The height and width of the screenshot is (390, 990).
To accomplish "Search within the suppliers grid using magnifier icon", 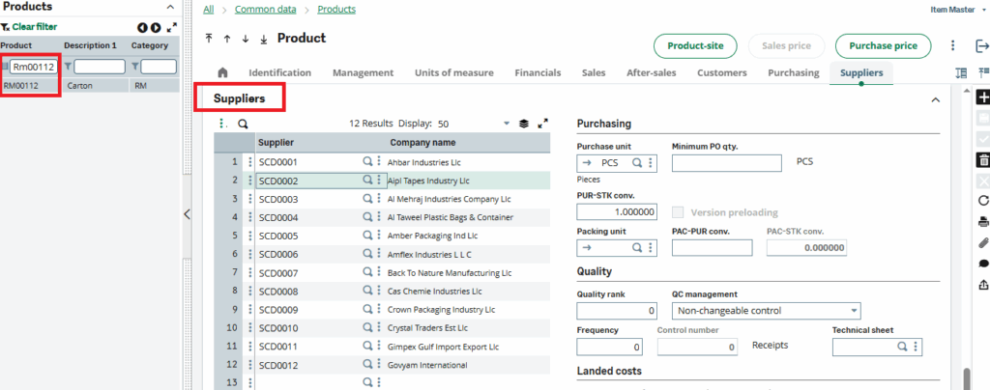I will [244, 124].
